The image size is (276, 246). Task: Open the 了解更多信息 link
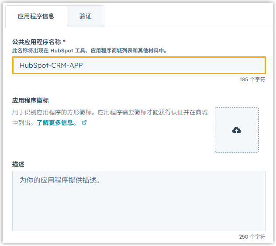(x=57, y=123)
